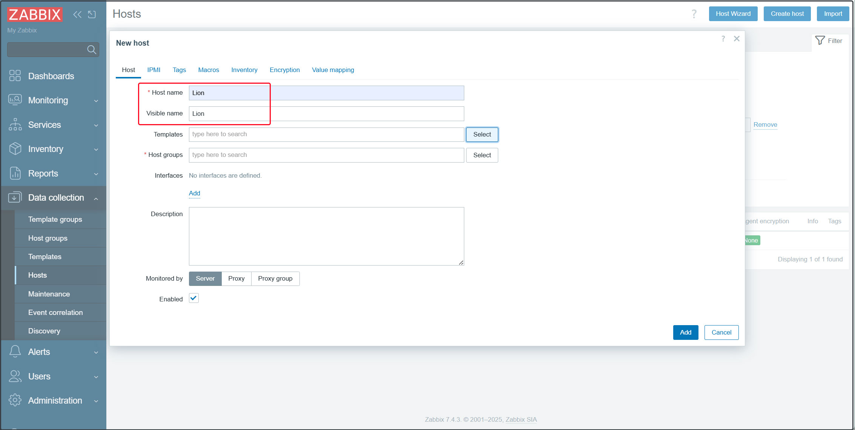Open the Encryption tab
Viewport: 855px width, 430px height.
(x=284, y=70)
